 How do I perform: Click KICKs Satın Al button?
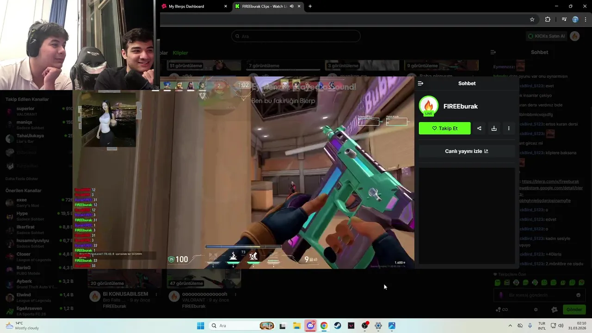click(546, 36)
